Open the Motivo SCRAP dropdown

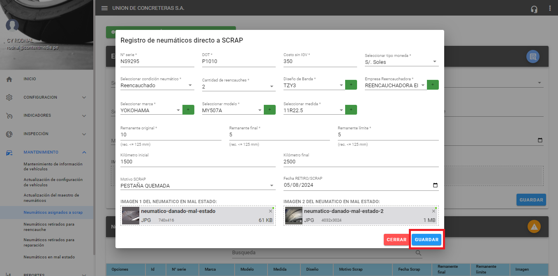coord(272,186)
